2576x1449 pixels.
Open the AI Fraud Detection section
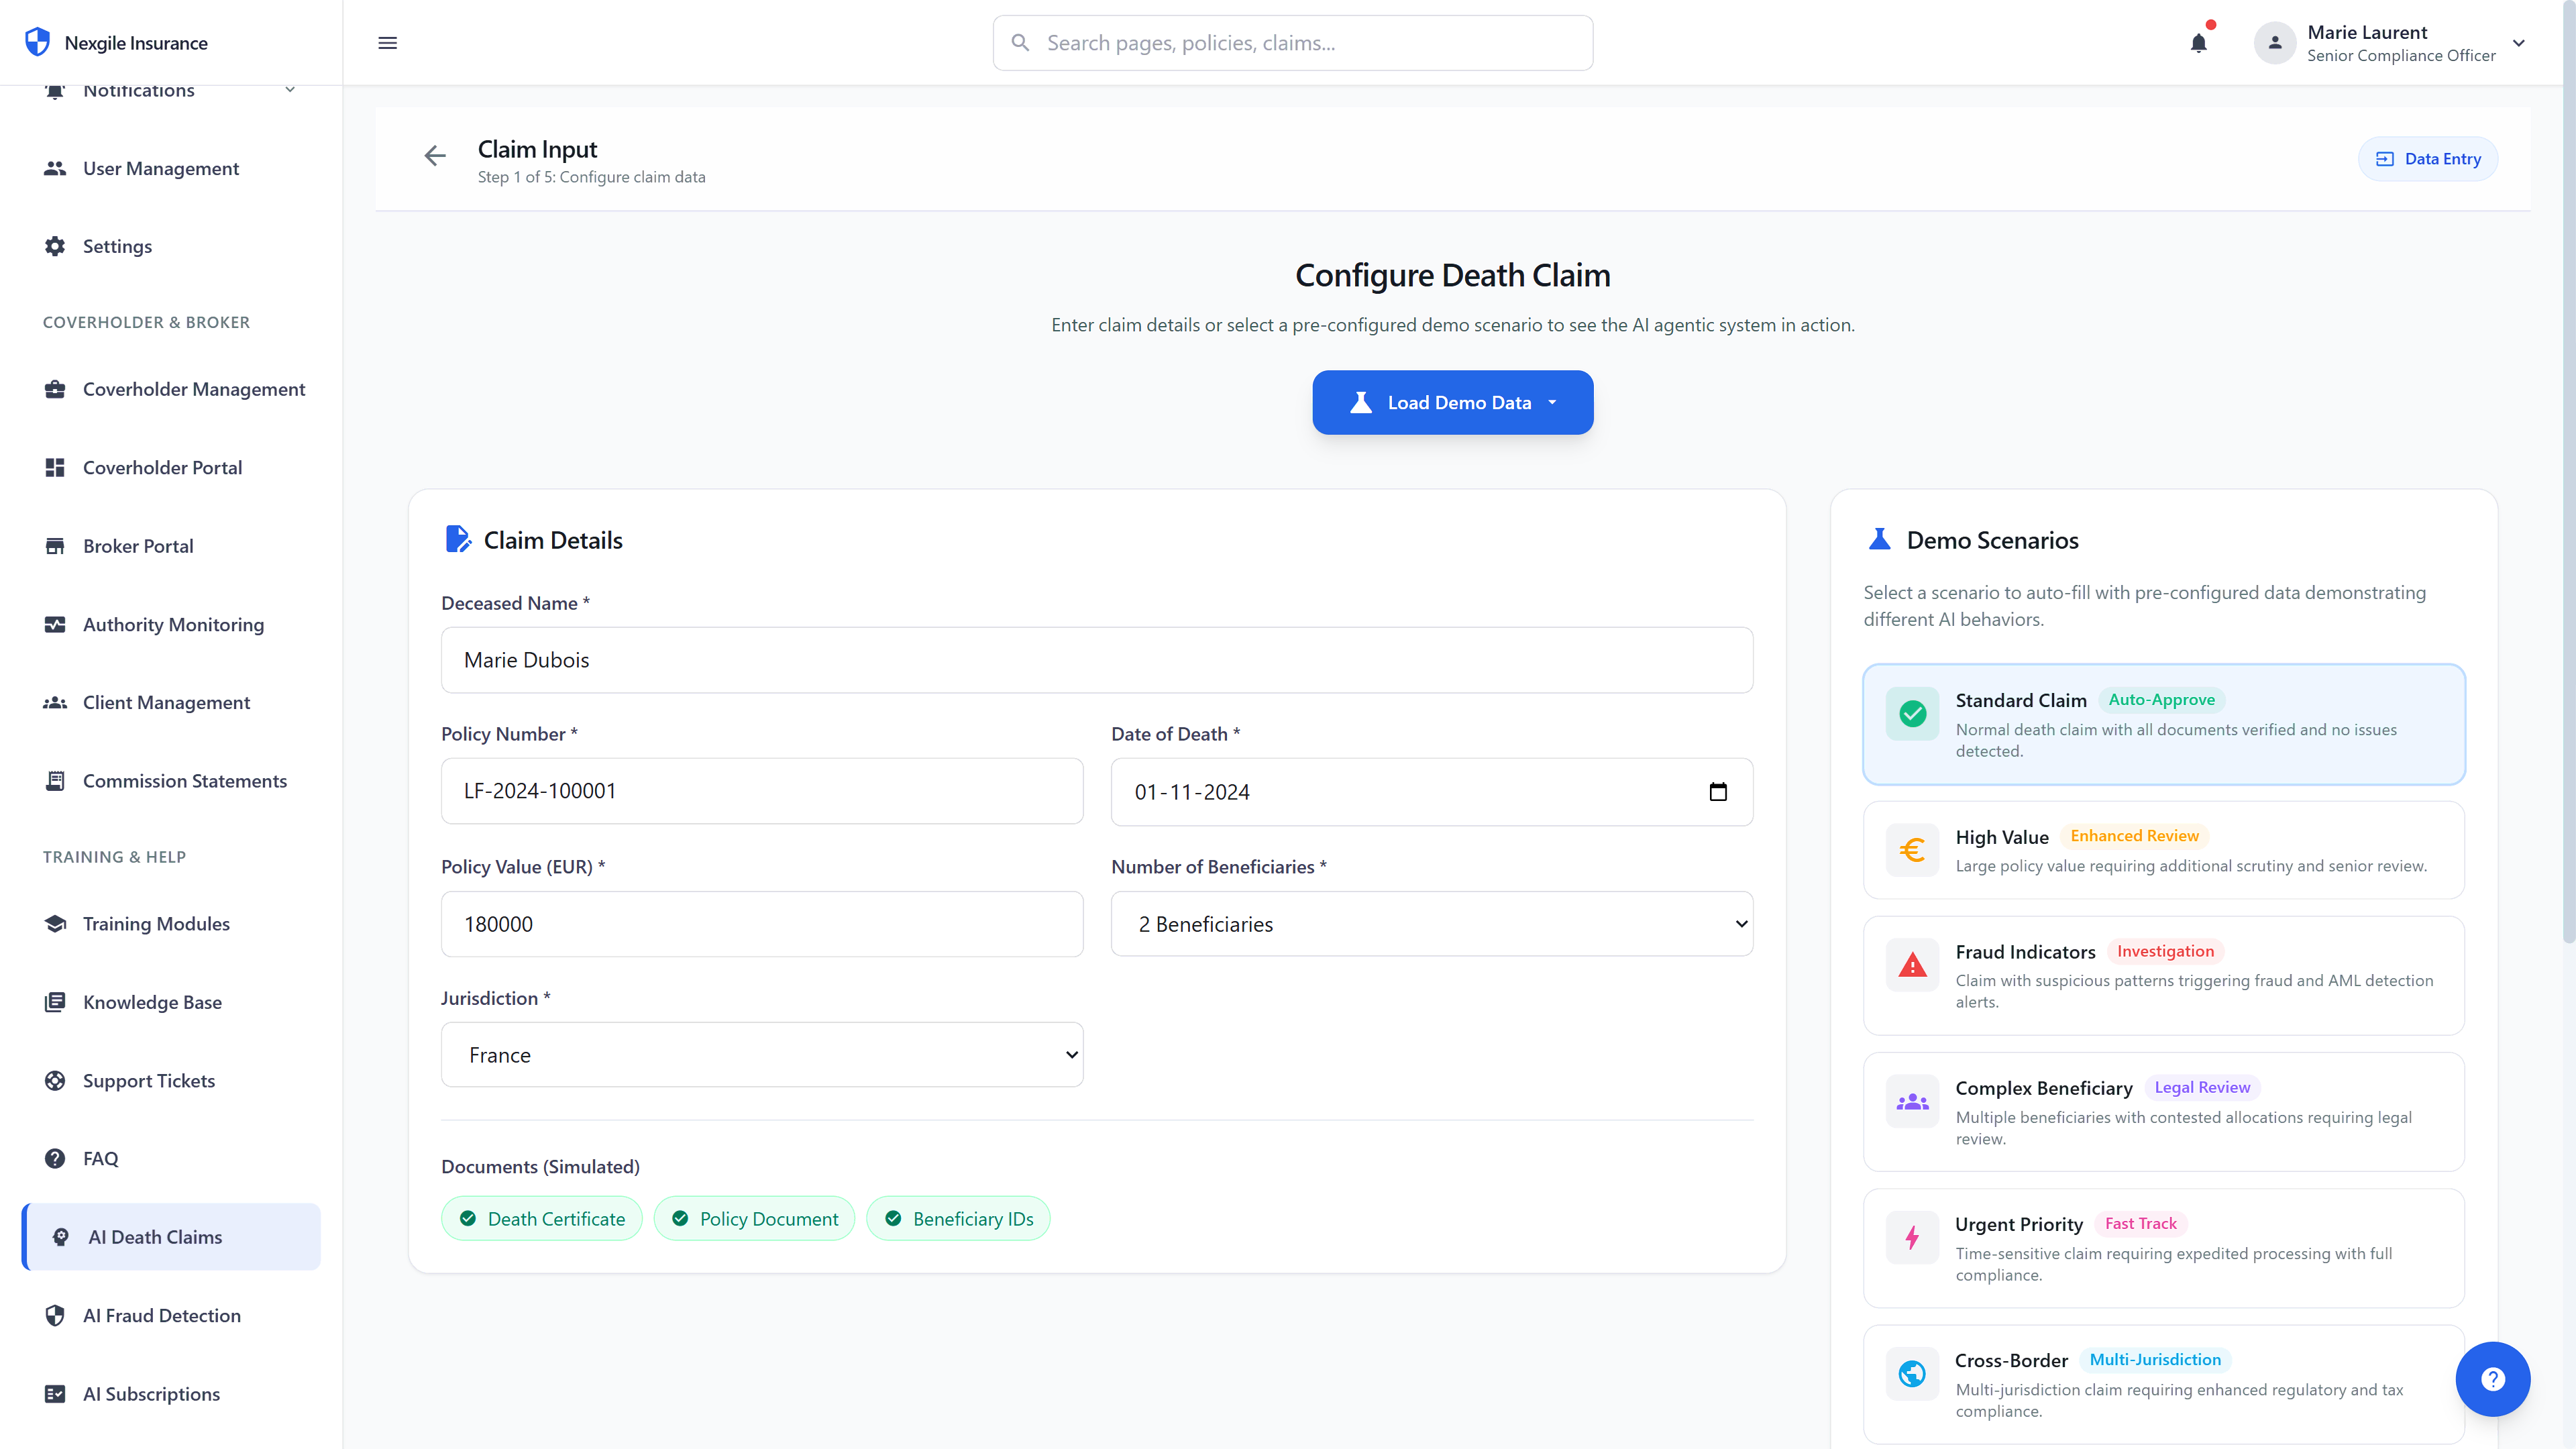click(x=161, y=1315)
